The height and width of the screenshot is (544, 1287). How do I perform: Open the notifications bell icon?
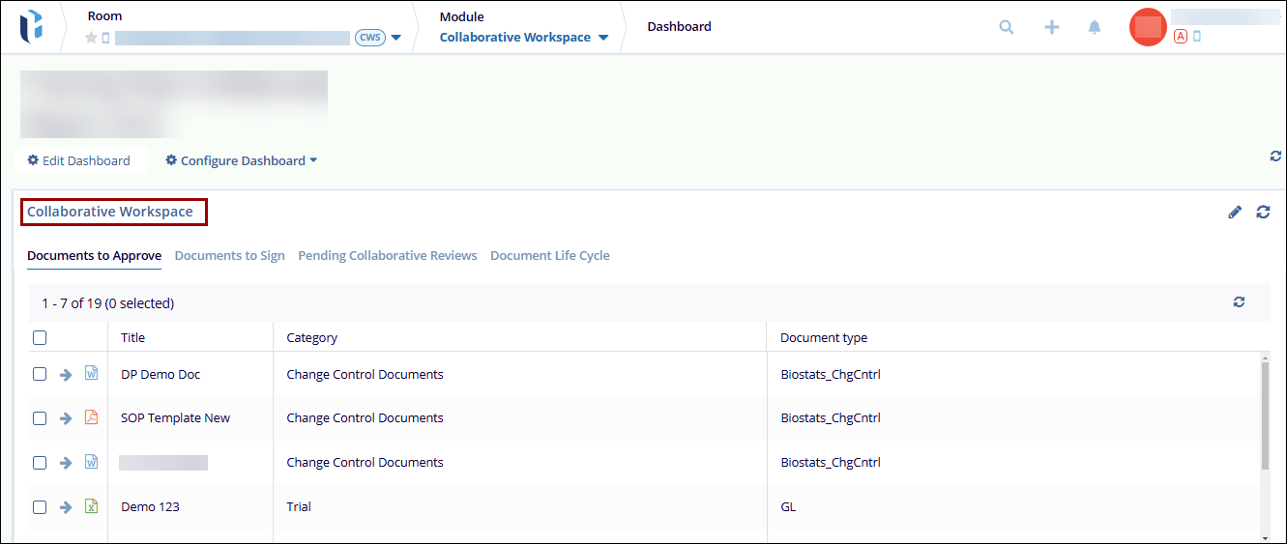tap(1095, 27)
